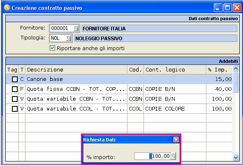Uncheck Riportare anche gli importi
The image size is (243, 166).
(x=52, y=48)
